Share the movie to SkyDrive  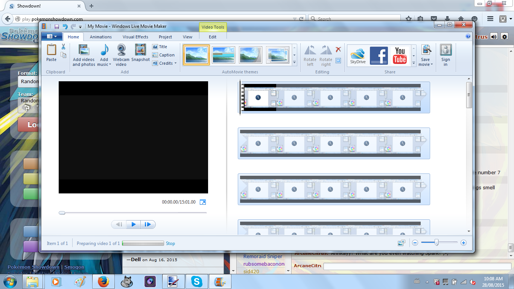coord(358,55)
